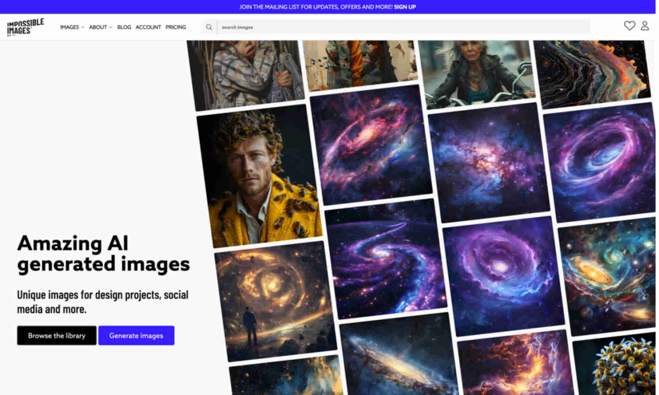Click the Browse the library button
The width and height of the screenshot is (659, 395).
[56, 335]
